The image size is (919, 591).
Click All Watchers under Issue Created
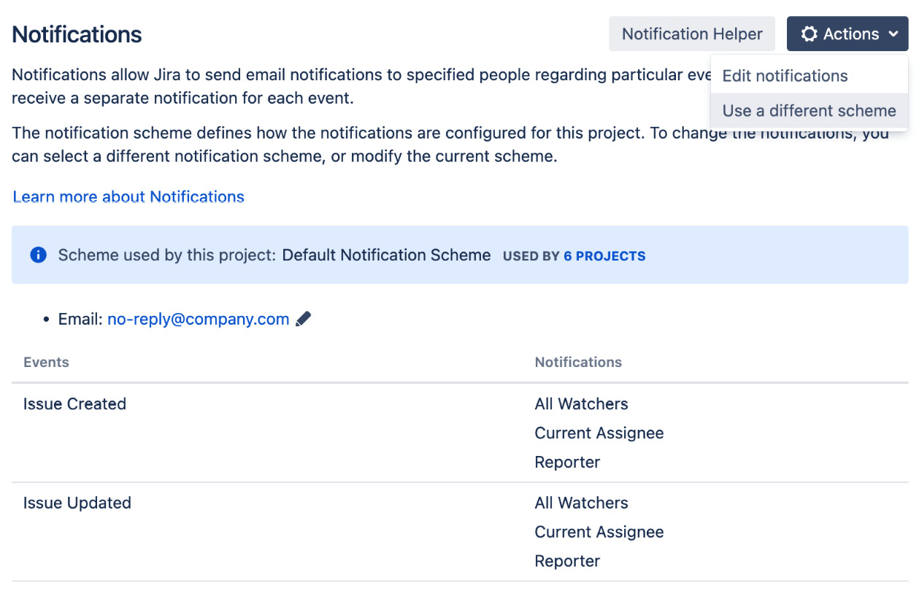[x=581, y=403]
